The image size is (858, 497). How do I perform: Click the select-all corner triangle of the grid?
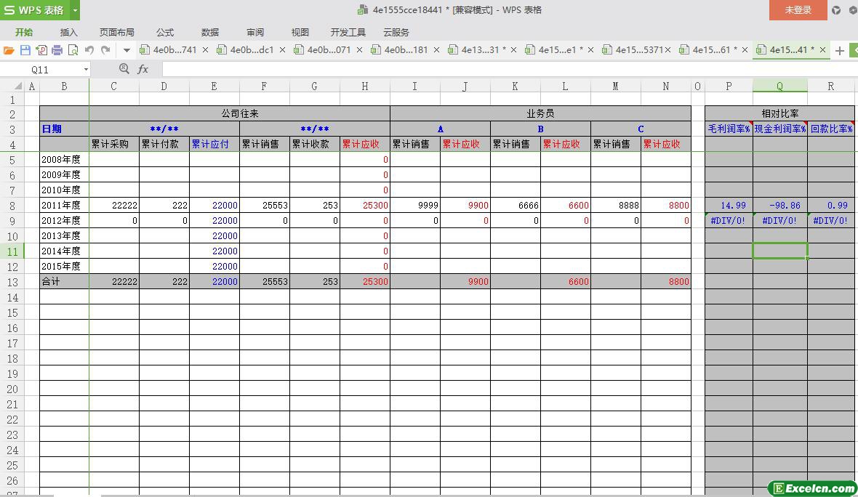coord(18,86)
